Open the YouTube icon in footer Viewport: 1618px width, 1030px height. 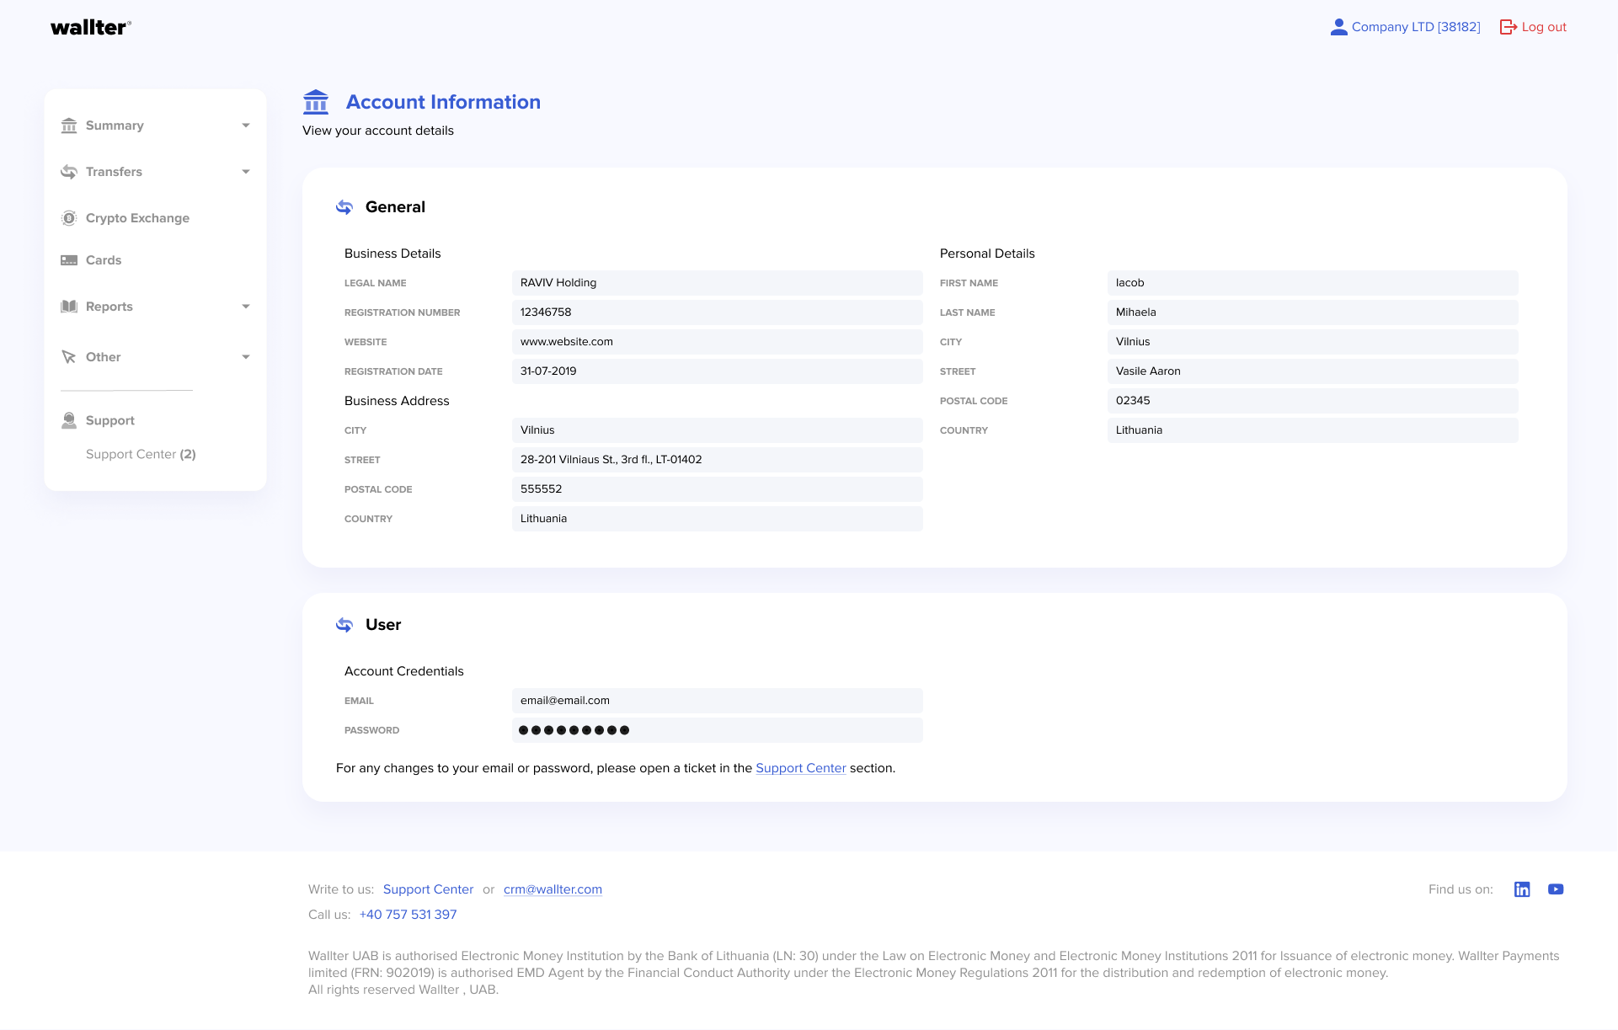1557,889
